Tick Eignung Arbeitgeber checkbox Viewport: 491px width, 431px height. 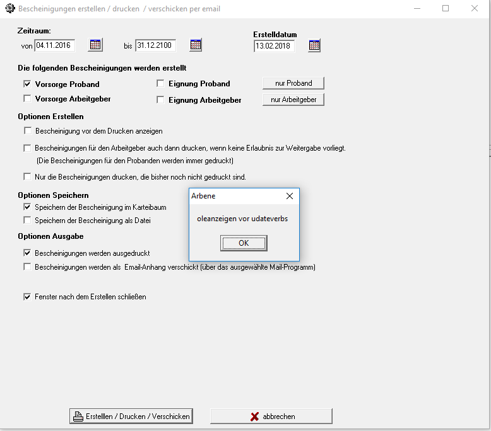click(160, 100)
